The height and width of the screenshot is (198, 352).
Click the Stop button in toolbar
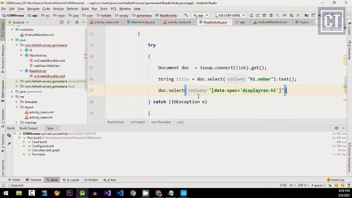pos(298,15)
